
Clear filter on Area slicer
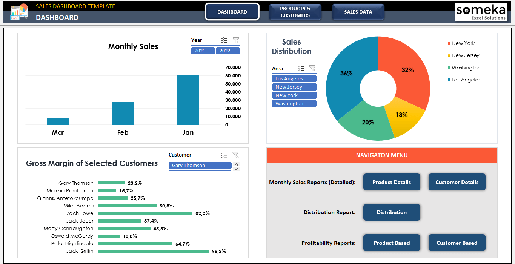pyautogui.click(x=312, y=68)
